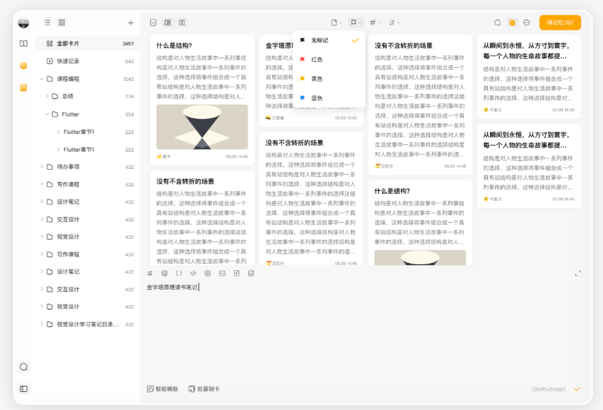Viewport: 603px width, 410px height.
Task: Click the 已掌握 status tag
Action: 275,118
